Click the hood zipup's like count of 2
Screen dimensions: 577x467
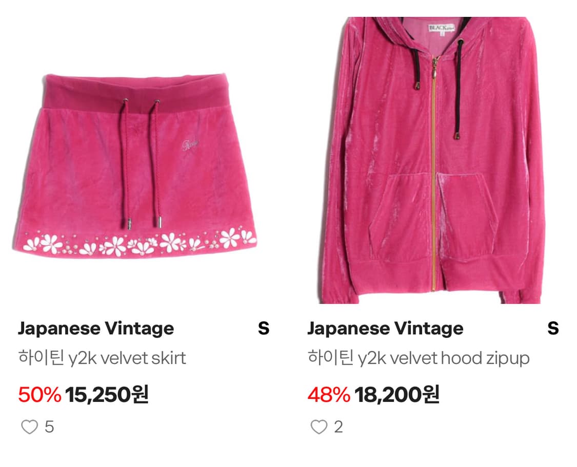[339, 427]
